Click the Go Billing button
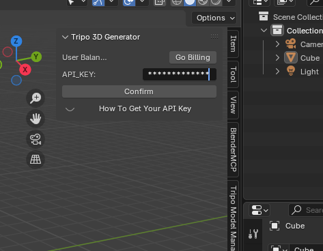Screen dimensions: 323x251 (193, 57)
